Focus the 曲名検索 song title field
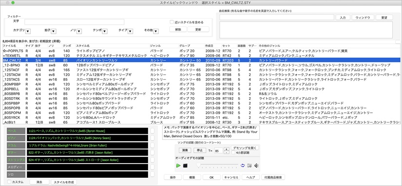Screen dimensions: 402x186 pyautogui.click(x=277, y=17)
